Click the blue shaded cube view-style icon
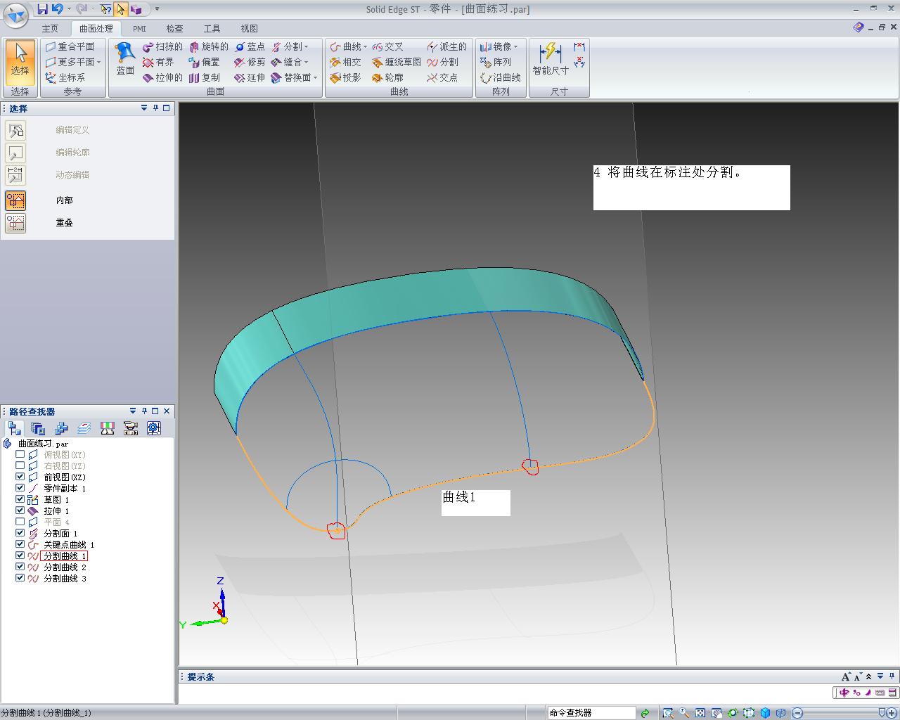The height and width of the screenshot is (720, 900). 765,713
